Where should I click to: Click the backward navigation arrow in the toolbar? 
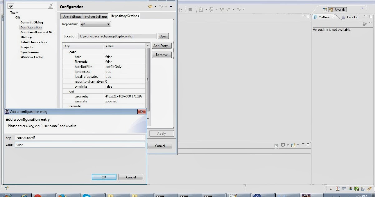click(x=228, y=9)
